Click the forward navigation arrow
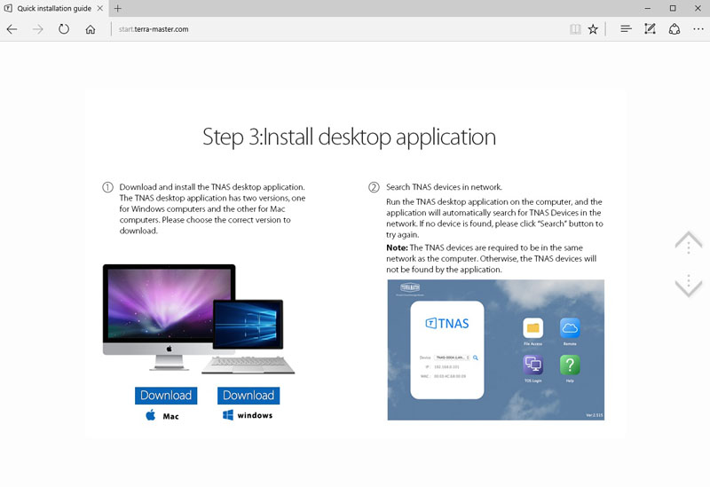710x487 pixels. tap(37, 29)
